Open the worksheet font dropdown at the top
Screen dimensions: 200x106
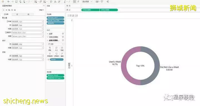point(28,22)
